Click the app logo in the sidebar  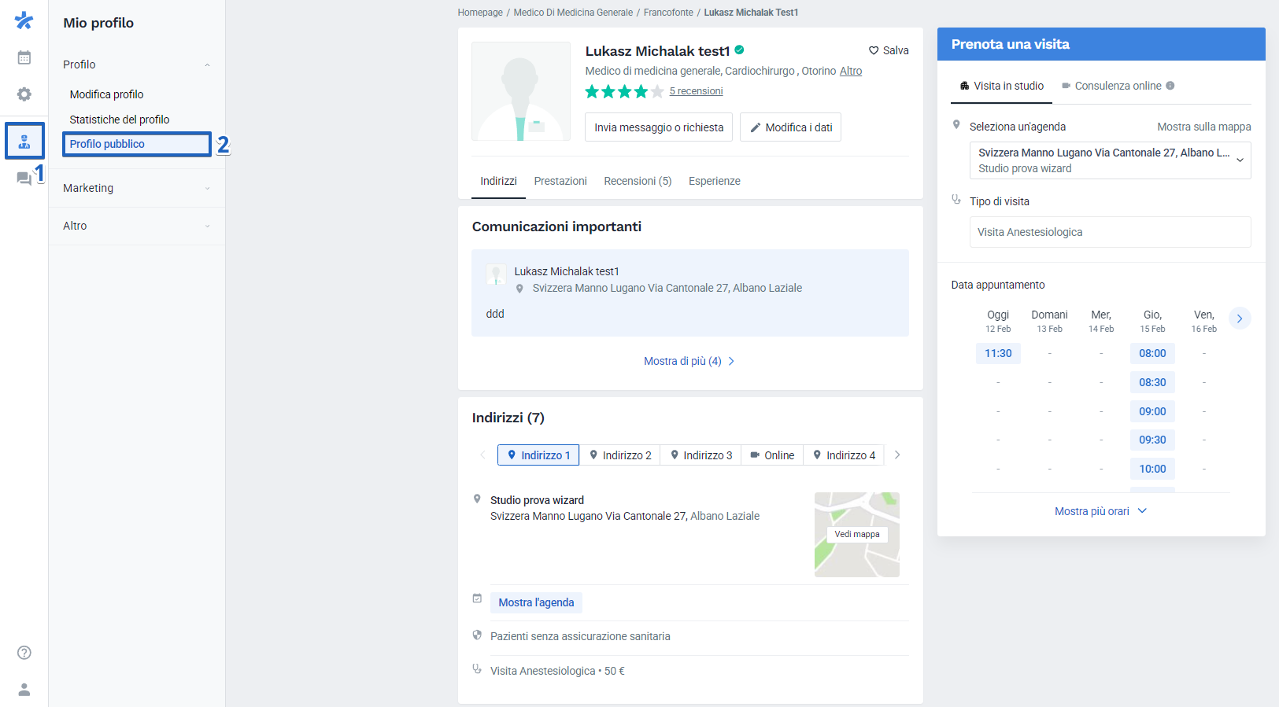tap(24, 20)
